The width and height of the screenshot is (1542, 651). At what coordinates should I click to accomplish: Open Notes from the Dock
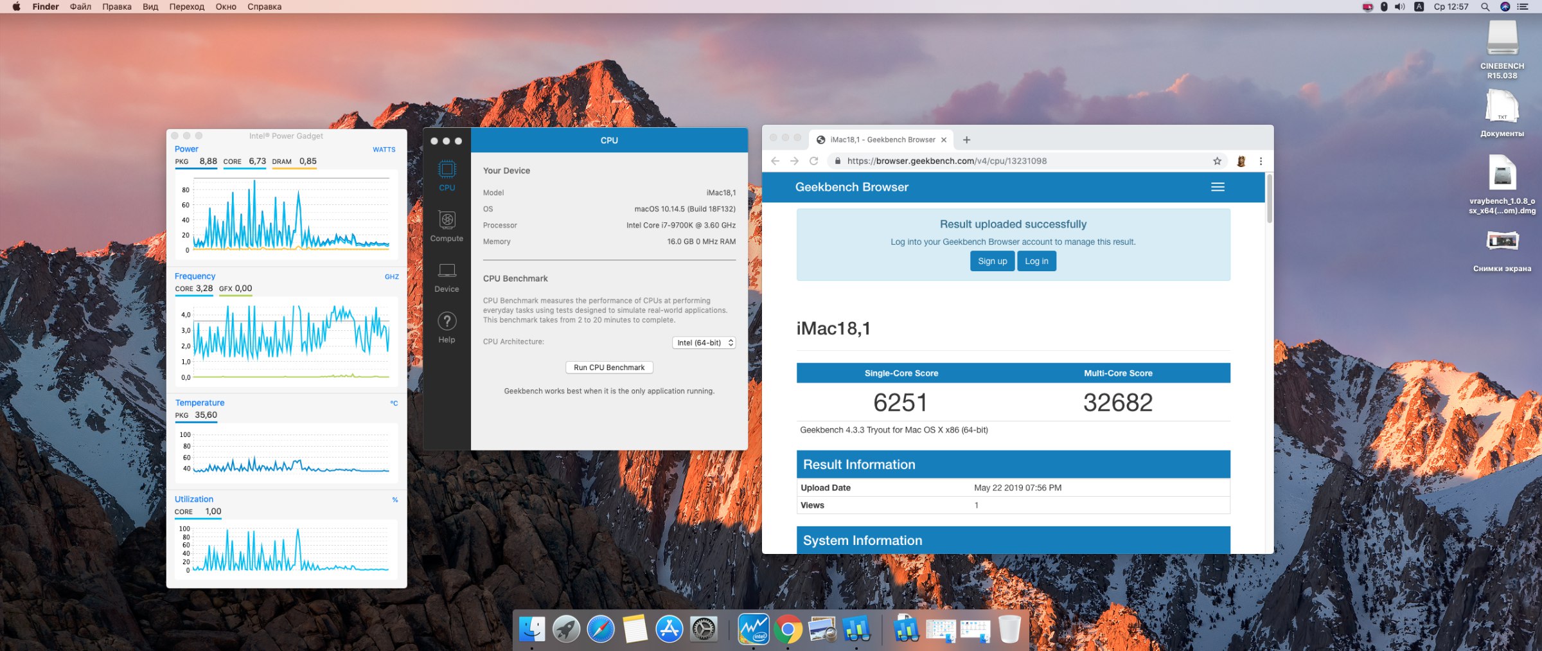[635, 629]
